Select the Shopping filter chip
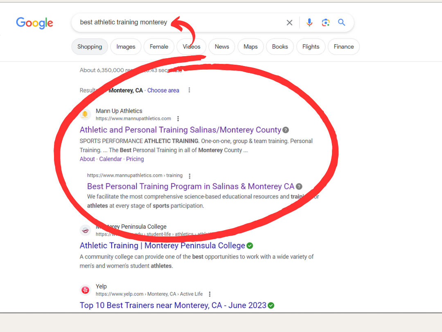Image resolution: width=442 pixels, height=332 pixels. 90,47
